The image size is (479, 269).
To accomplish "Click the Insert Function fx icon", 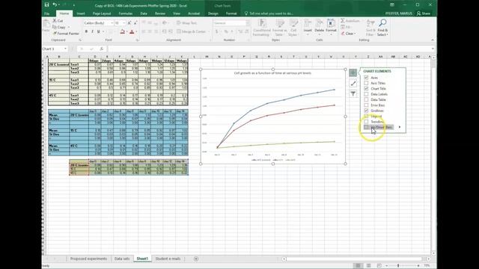I will click(102, 49).
